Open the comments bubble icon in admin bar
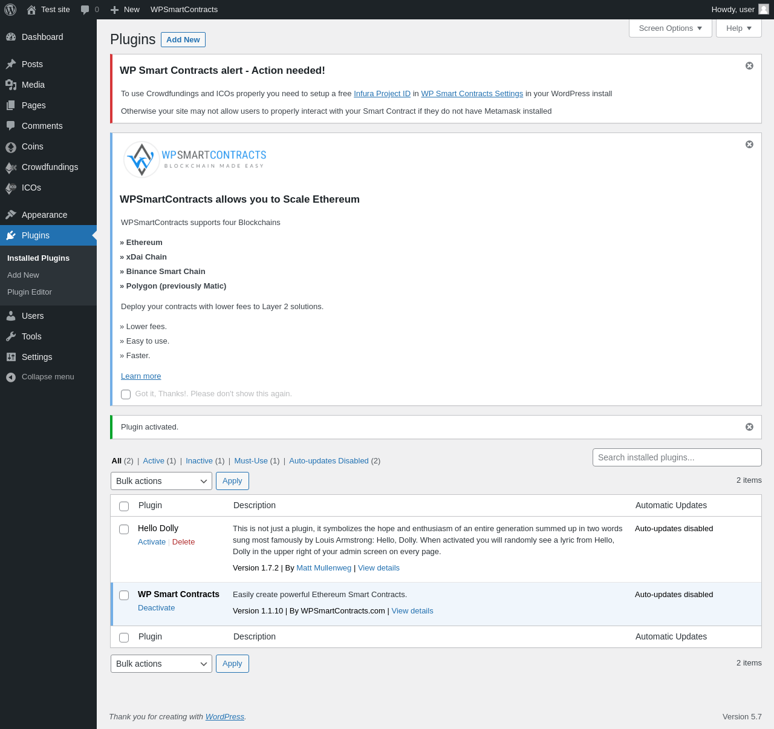This screenshot has height=729, width=774. tap(85, 10)
